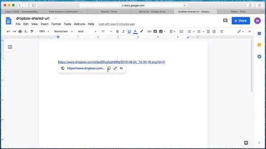
Task: Show the document outline icon
Action: 10,47
